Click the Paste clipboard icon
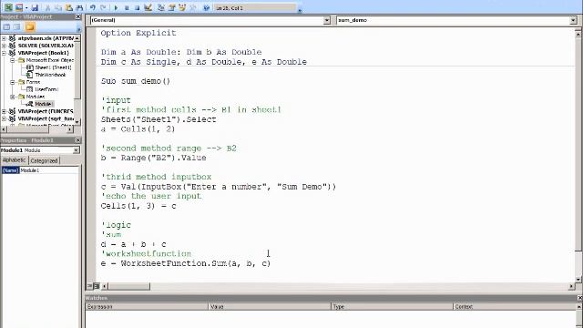This screenshot has width=583, height=328. point(69,7)
